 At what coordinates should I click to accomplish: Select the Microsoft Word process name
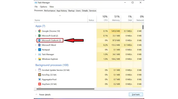coord(49,45)
